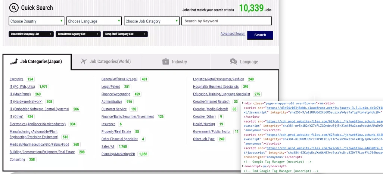383x174 pixels.
Task: Open IT (Hardware/Network) category
Action: point(26,102)
